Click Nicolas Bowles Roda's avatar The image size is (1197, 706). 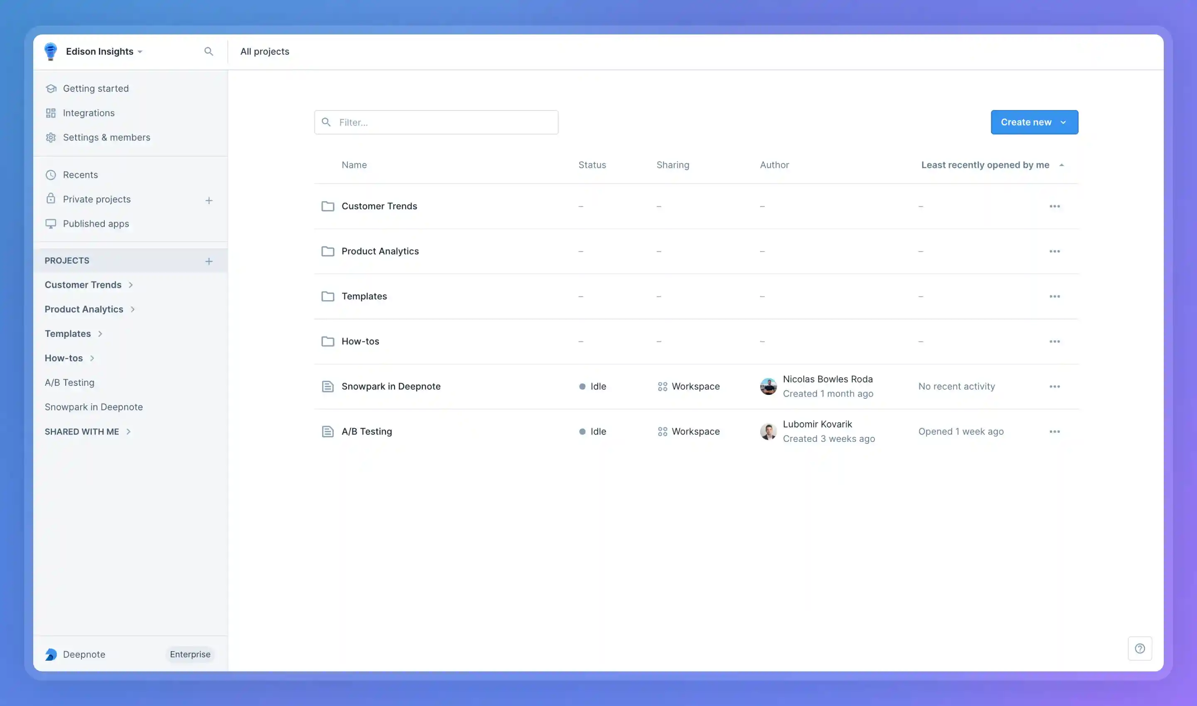(x=768, y=386)
